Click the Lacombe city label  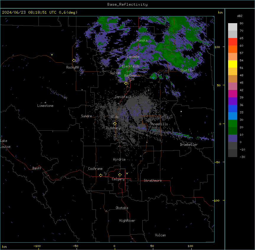(x=133, y=57)
